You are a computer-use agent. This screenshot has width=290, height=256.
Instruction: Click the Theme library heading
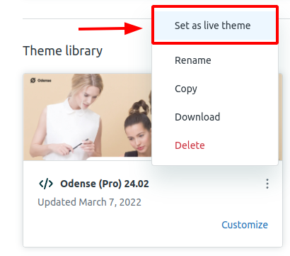click(62, 51)
